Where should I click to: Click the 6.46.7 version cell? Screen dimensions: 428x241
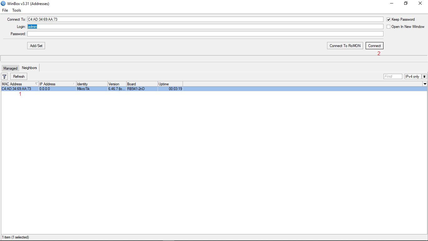click(x=117, y=89)
